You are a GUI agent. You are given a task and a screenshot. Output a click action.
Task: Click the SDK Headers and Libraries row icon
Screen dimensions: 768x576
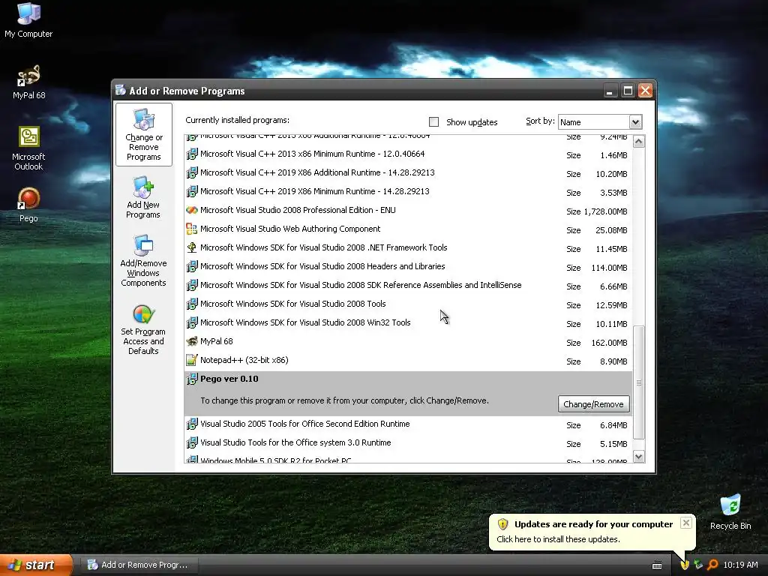191,266
